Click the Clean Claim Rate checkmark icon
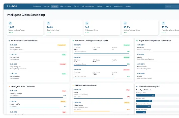 (48, 23)
